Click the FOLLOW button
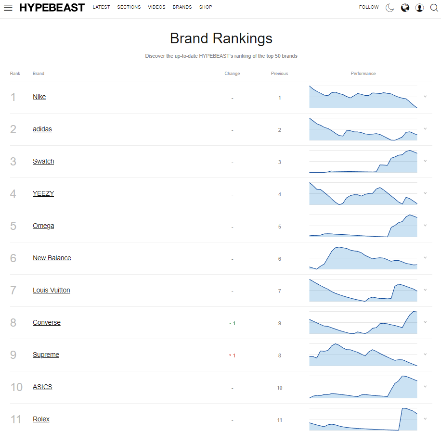The height and width of the screenshot is (431, 441). pos(369,7)
